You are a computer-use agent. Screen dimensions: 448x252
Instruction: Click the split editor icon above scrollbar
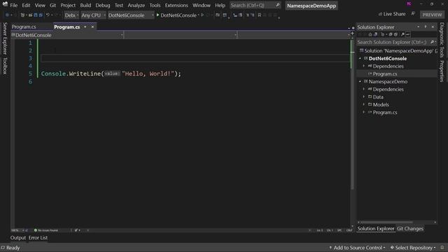[352, 34]
